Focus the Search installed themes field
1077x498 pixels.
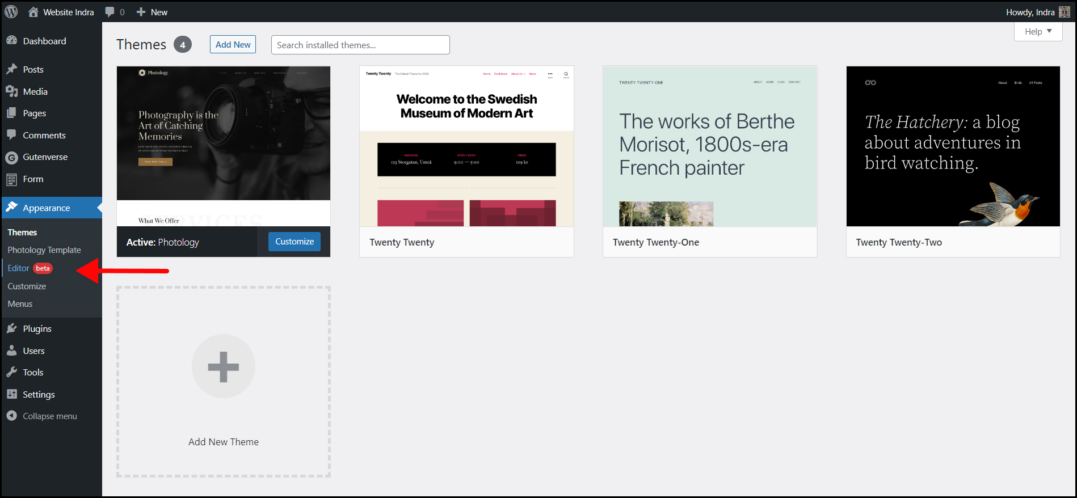point(360,45)
